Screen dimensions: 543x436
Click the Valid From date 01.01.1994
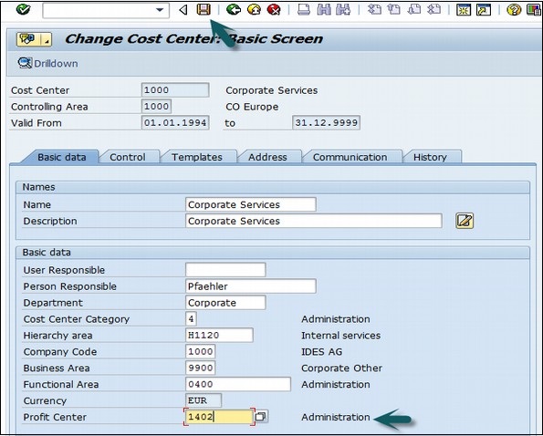(175, 122)
